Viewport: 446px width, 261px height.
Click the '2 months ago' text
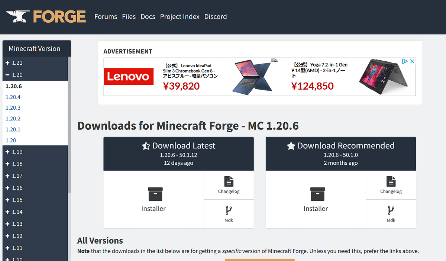(x=341, y=163)
